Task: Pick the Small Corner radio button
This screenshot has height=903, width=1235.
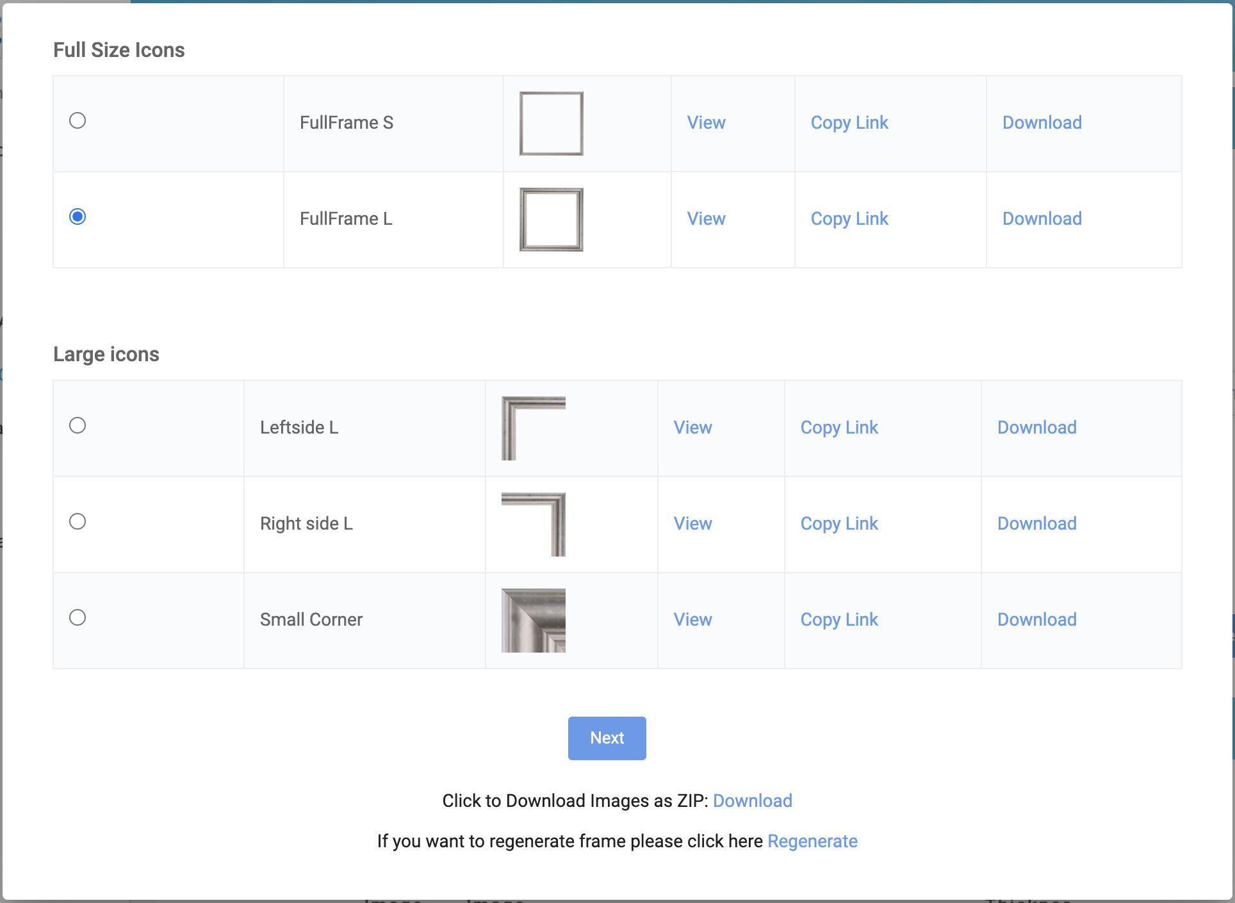Action: click(78, 617)
